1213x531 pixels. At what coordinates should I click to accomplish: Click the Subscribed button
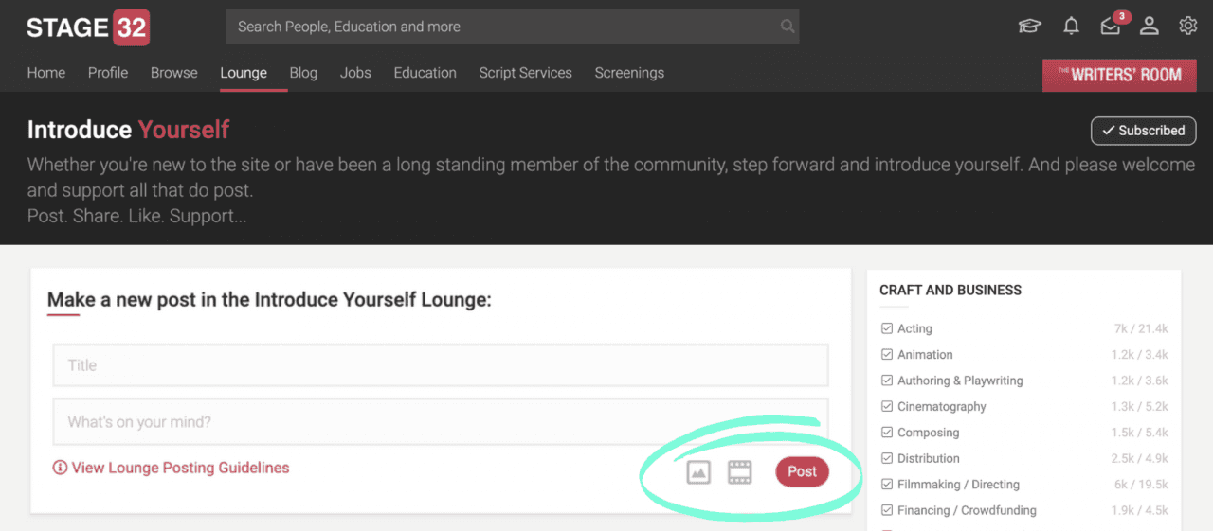tap(1143, 131)
